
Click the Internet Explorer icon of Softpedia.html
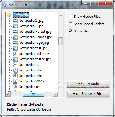(15, 76)
